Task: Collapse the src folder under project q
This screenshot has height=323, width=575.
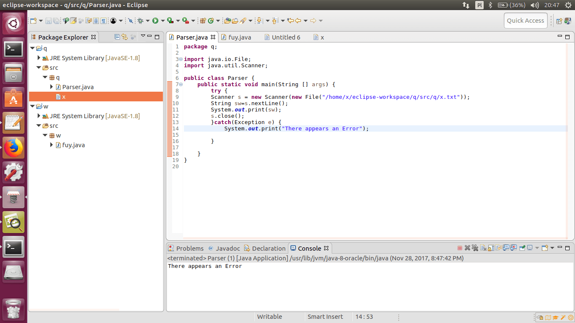Action: tap(39, 68)
